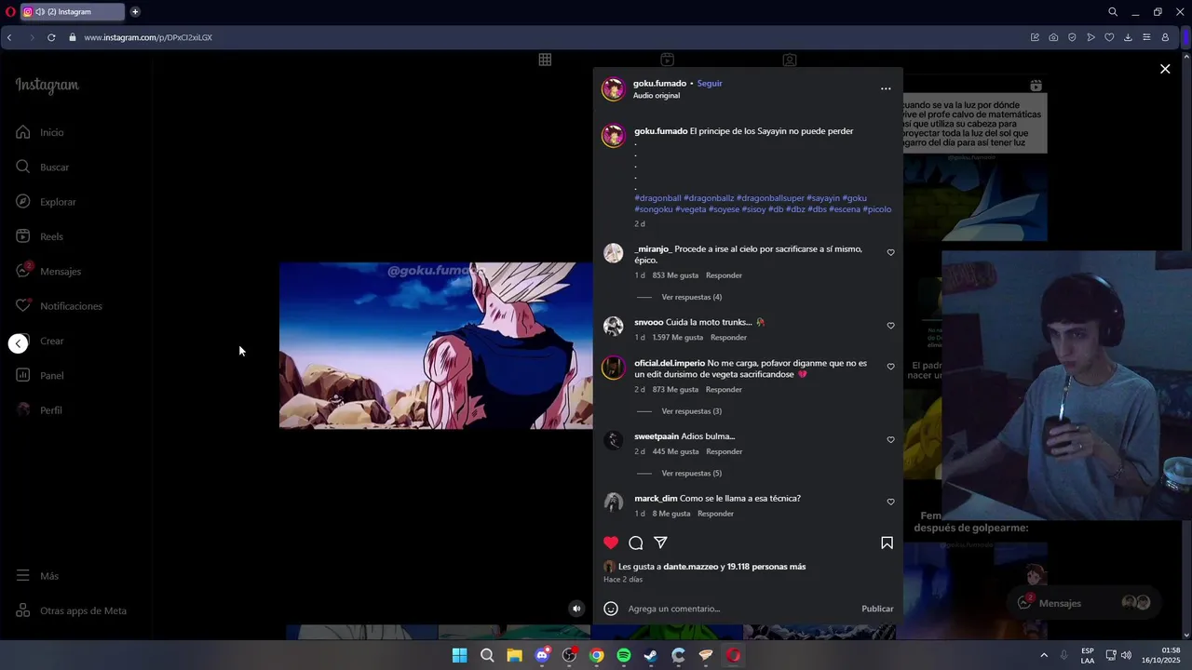Open post options three-dot menu
Screen dimensions: 1192x670
(886, 88)
